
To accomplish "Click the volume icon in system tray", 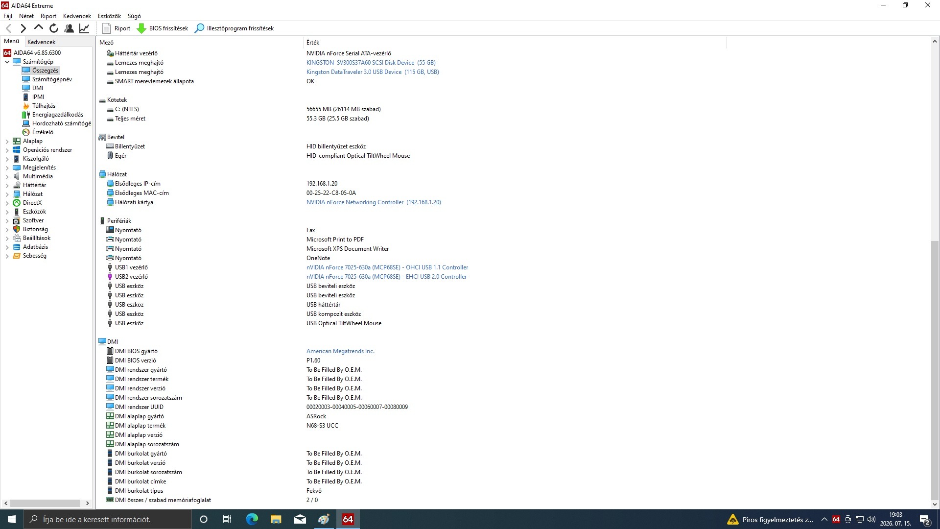I will click(871, 519).
